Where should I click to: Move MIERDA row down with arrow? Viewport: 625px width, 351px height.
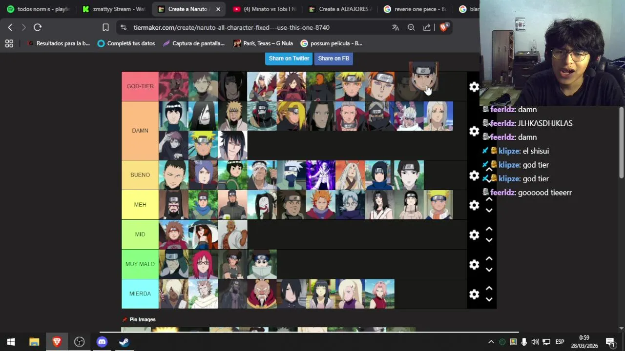click(489, 300)
